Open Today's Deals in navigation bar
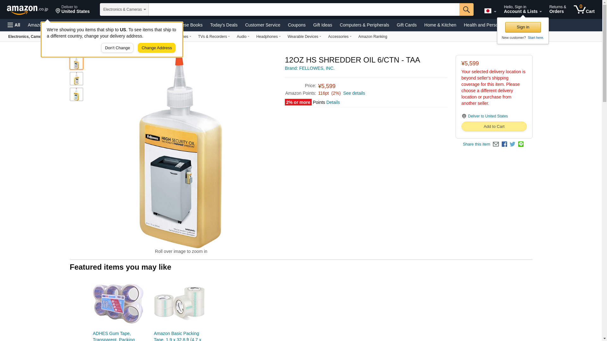The width and height of the screenshot is (607, 341). tap(224, 25)
